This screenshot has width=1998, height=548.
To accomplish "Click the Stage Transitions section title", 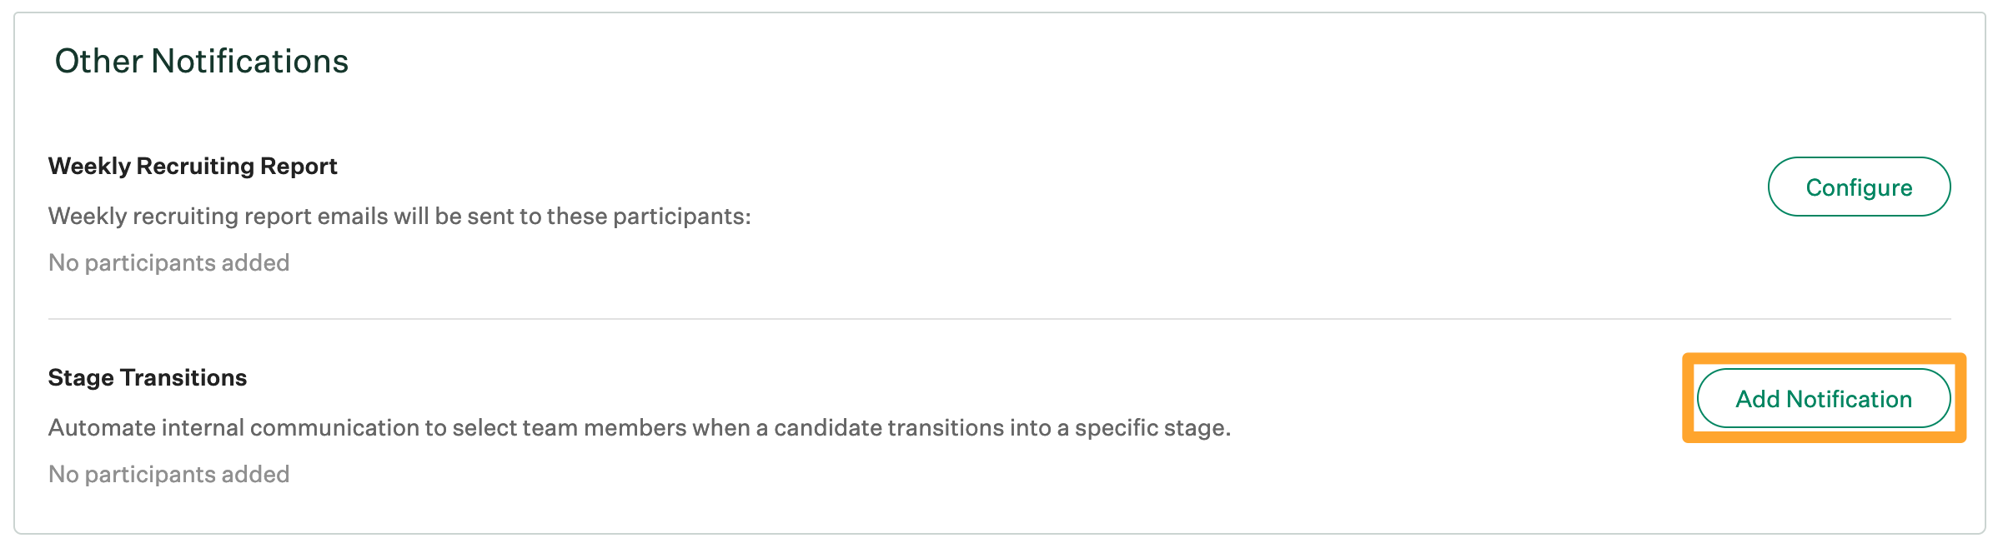I will coord(148,376).
